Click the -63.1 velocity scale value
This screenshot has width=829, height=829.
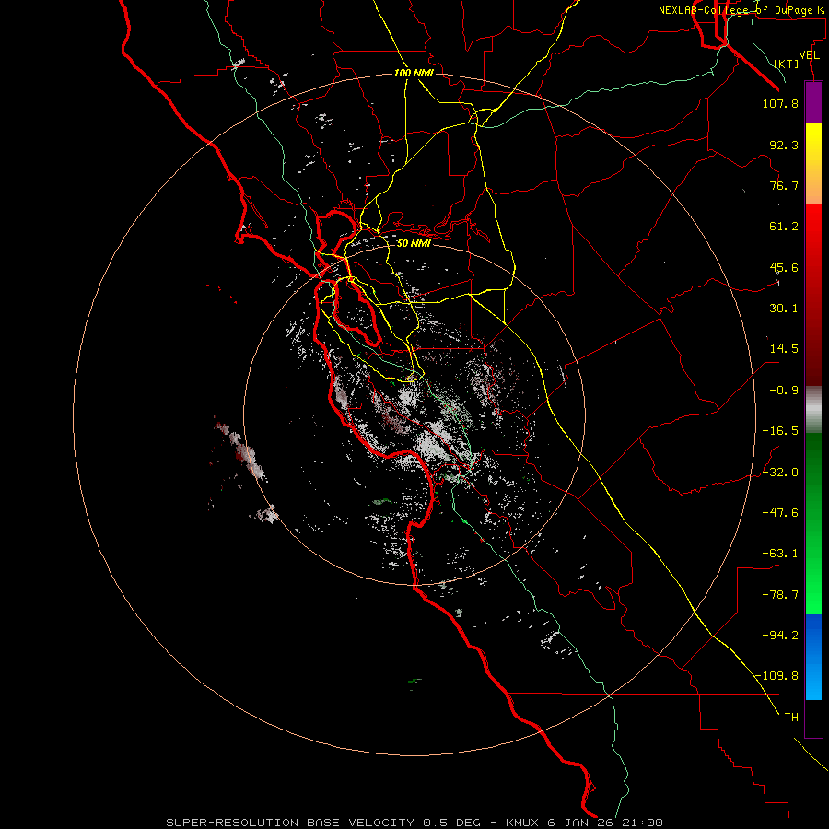click(x=780, y=554)
